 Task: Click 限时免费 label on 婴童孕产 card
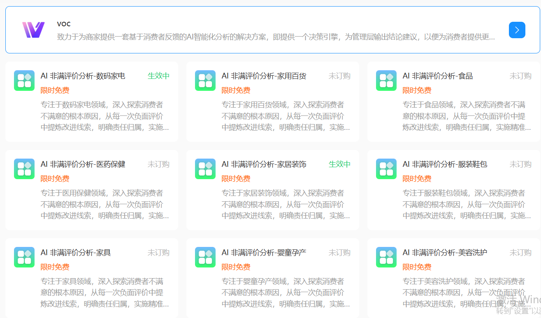pyautogui.click(x=236, y=267)
